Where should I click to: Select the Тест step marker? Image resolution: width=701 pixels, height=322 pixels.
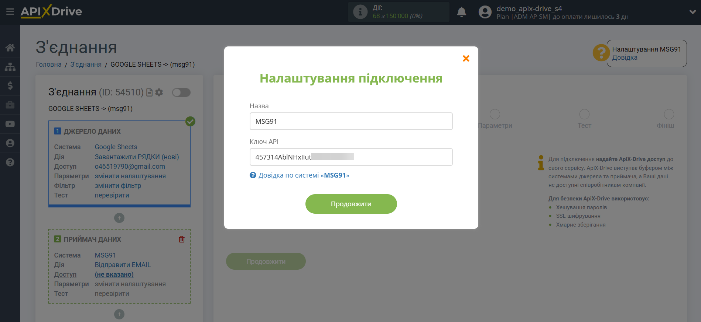point(584,114)
